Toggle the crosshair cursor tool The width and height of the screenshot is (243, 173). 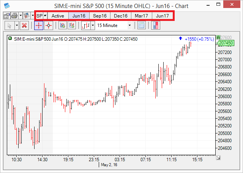click(39, 25)
